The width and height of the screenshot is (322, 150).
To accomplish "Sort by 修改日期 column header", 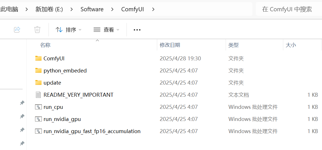I will click(170, 45).
